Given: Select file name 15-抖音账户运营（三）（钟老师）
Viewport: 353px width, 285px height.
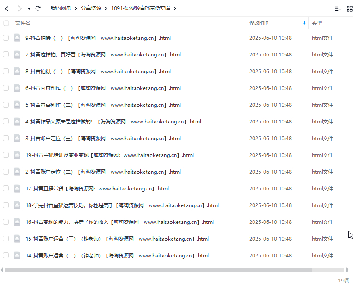Looking at the screenshot, I should tap(117, 239).
